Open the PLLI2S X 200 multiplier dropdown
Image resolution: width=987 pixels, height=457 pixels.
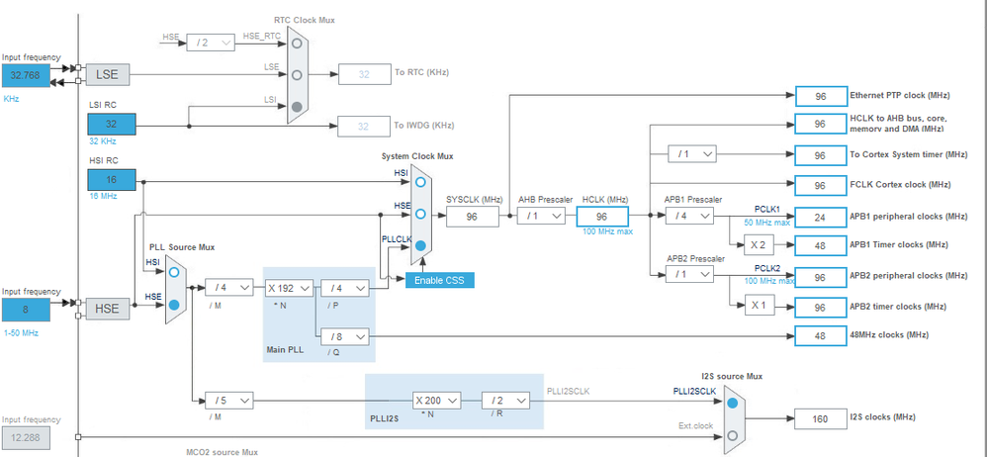click(437, 401)
